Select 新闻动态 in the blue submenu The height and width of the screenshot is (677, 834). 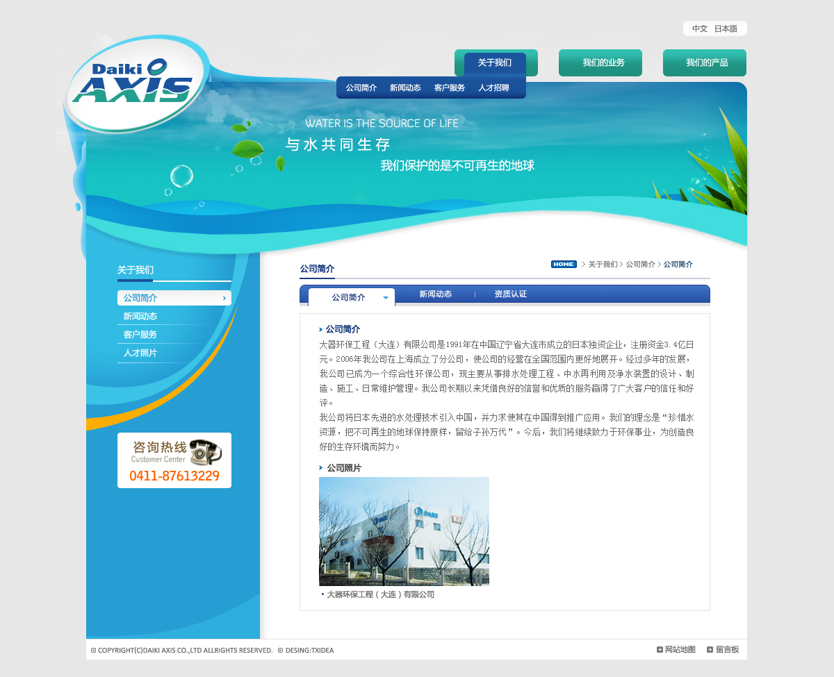pyautogui.click(x=405, y=88)
